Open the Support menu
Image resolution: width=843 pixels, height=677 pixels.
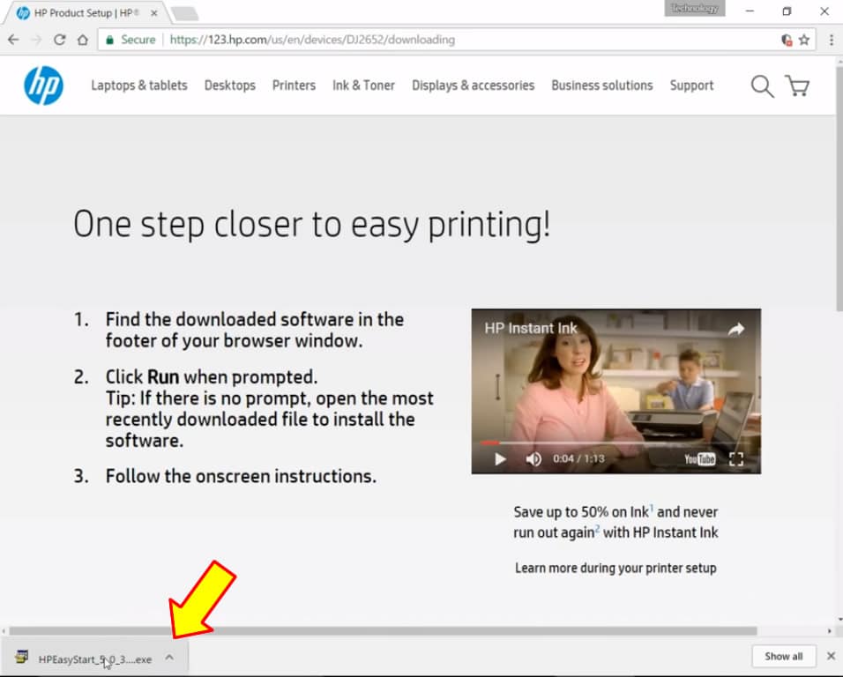[691, 86]
